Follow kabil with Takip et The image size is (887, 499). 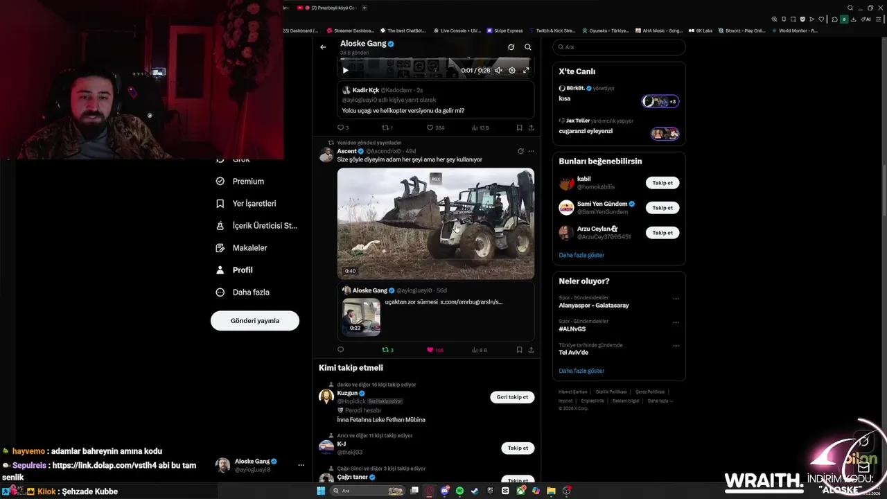(662, 183)
